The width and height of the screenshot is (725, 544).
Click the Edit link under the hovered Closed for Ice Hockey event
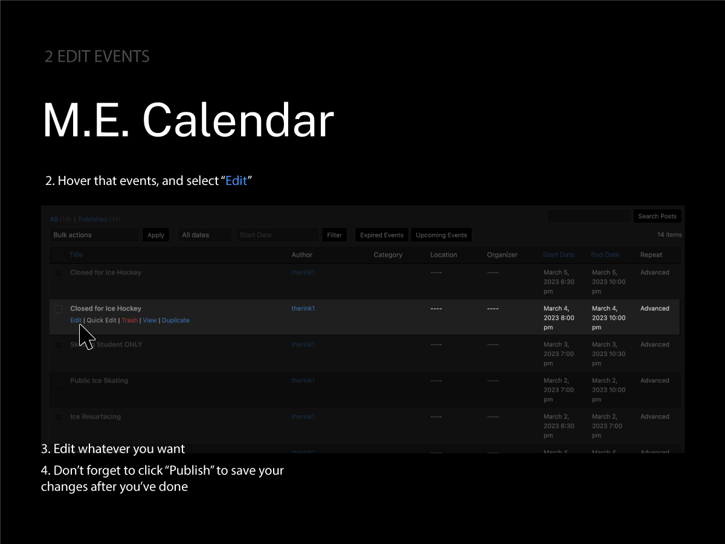(x=76, y=320)
